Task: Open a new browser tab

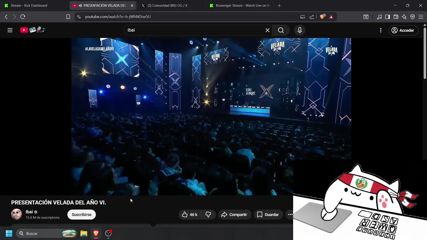Action: tap(279, 6)
